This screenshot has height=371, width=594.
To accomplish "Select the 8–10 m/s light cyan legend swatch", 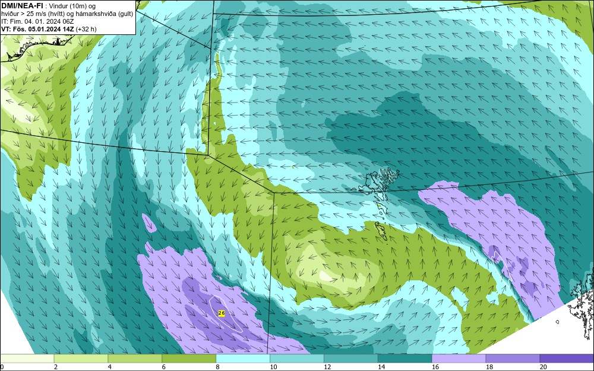I will click(243, 359).
